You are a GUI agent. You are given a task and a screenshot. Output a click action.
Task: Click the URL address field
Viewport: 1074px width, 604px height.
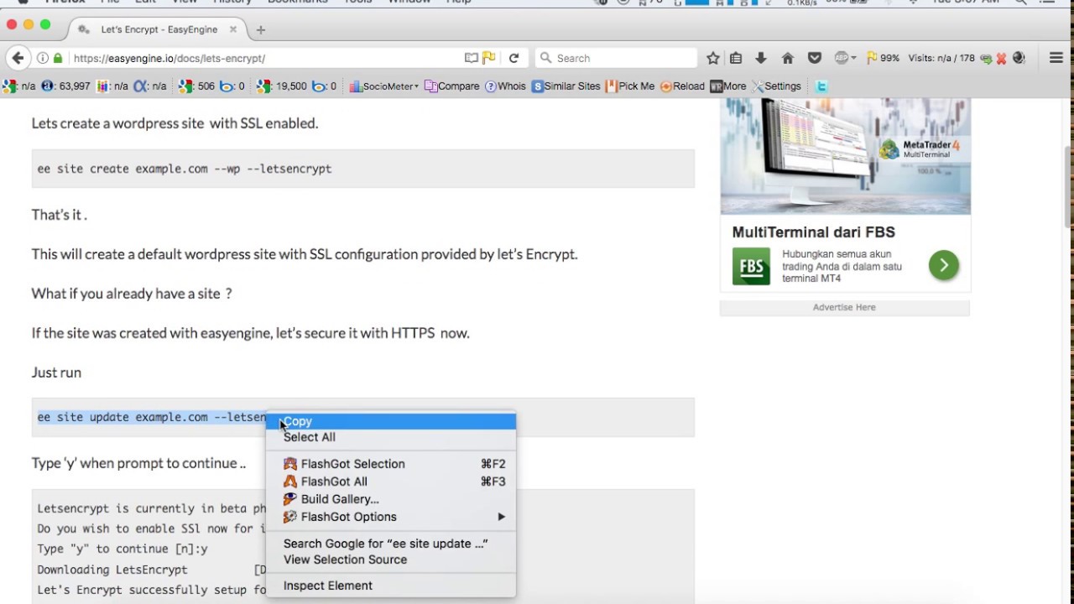coord(264,58)
